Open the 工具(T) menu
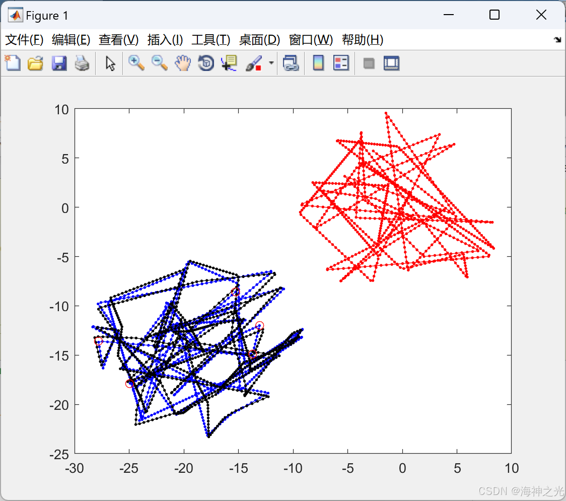Screen dimensions: 566x501 pyautogui.click(x=210, y=40)
